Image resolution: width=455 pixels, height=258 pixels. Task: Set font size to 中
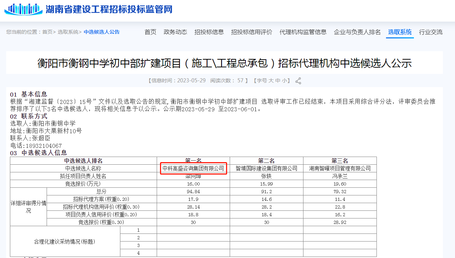[278, 81]
